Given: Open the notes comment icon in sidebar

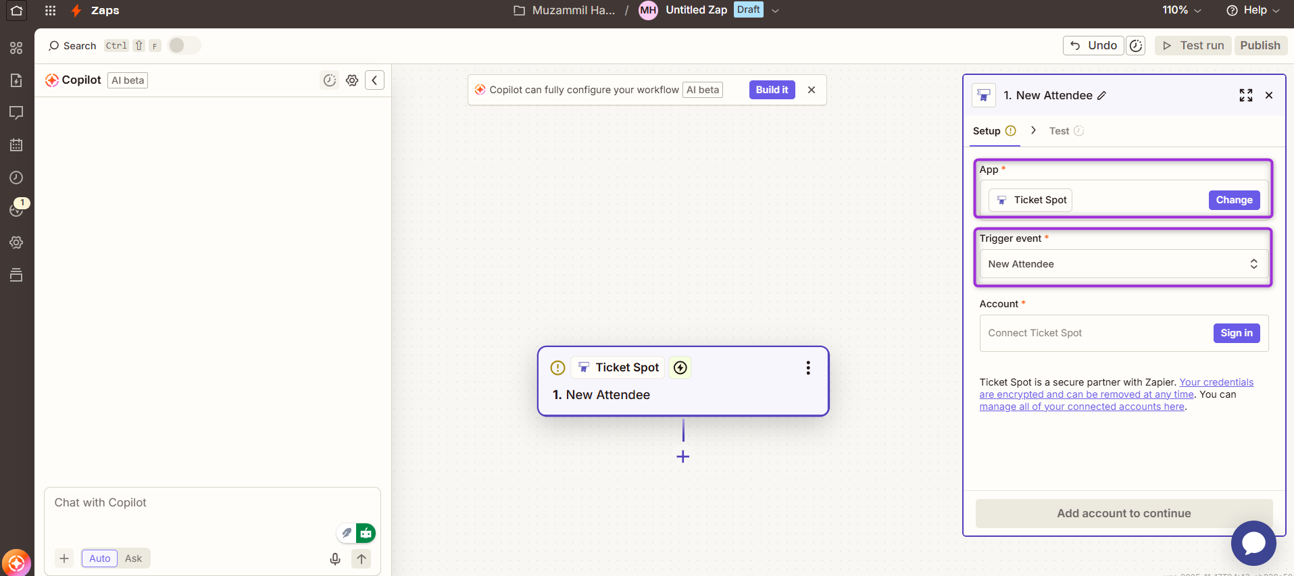Looking at the screenshot, I should pyautogui.click(x=16, y=112).
